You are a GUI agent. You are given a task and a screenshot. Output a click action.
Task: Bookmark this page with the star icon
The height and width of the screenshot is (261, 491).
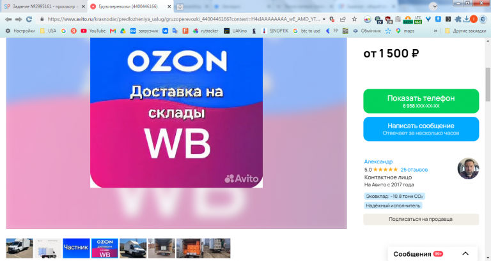click(x=354, y=19)
